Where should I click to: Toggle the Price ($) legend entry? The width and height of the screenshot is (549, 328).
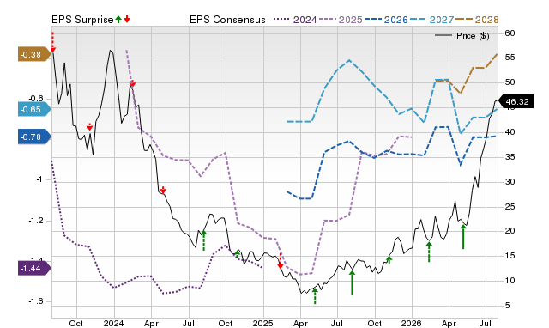pyautogui.click(x=462, y=36)
